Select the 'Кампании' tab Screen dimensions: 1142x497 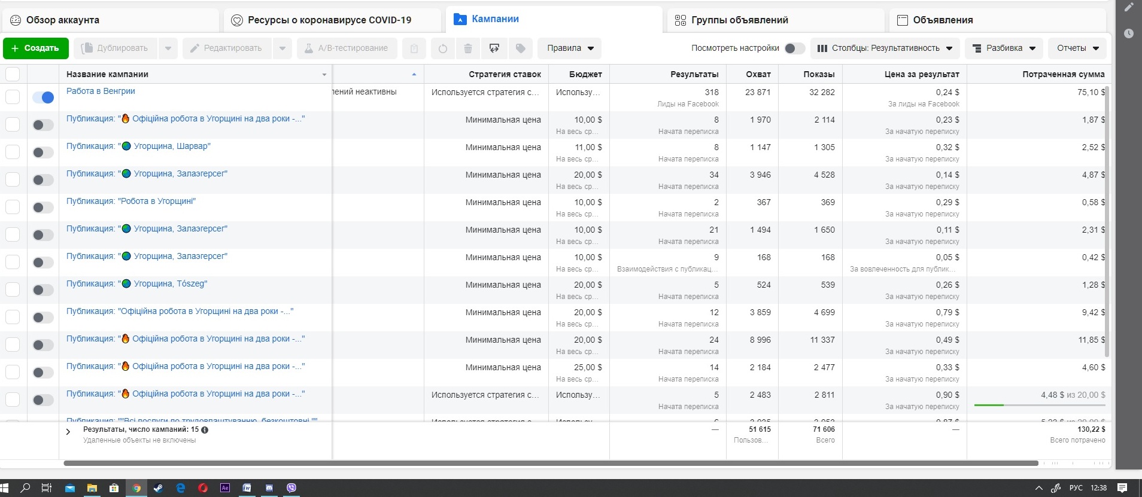tap(554, 19)
